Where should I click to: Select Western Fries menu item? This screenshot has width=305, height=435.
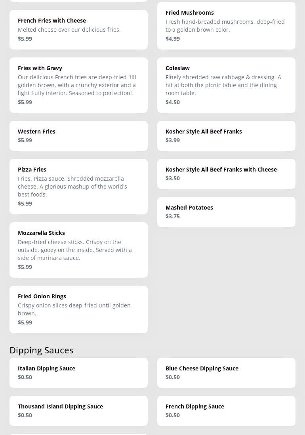[x=78, y=136]
